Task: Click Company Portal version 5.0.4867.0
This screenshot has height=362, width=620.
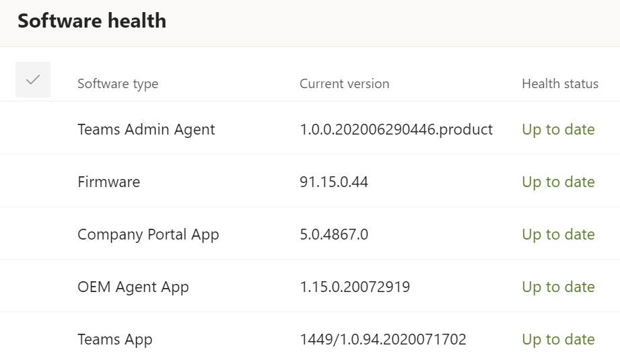Action: [x=334, y=234]
